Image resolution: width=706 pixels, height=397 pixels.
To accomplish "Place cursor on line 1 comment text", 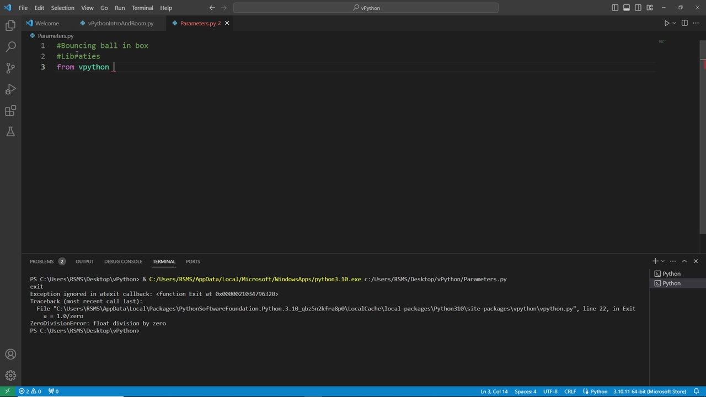I will 102,46.
